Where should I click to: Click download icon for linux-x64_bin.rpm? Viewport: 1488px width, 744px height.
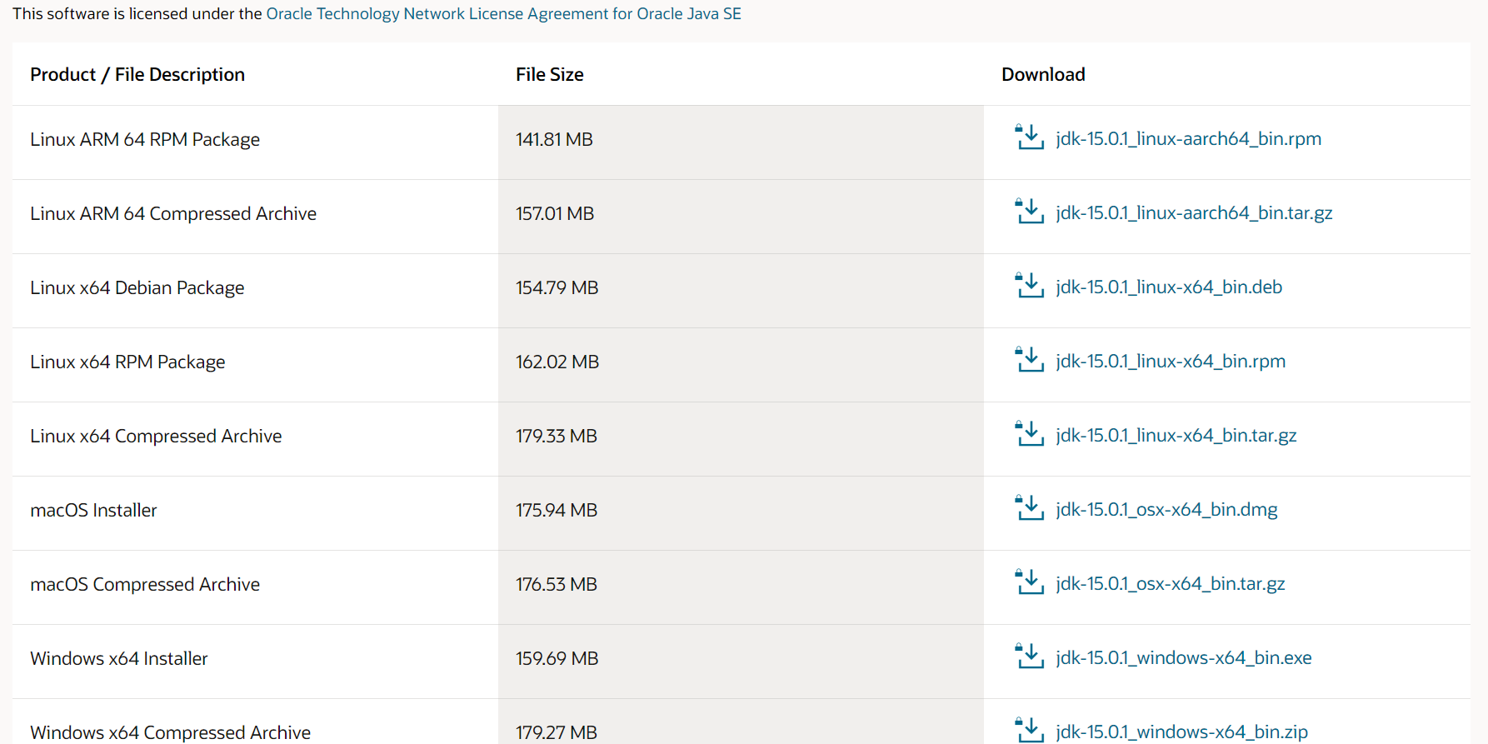tap(1029, 360)
